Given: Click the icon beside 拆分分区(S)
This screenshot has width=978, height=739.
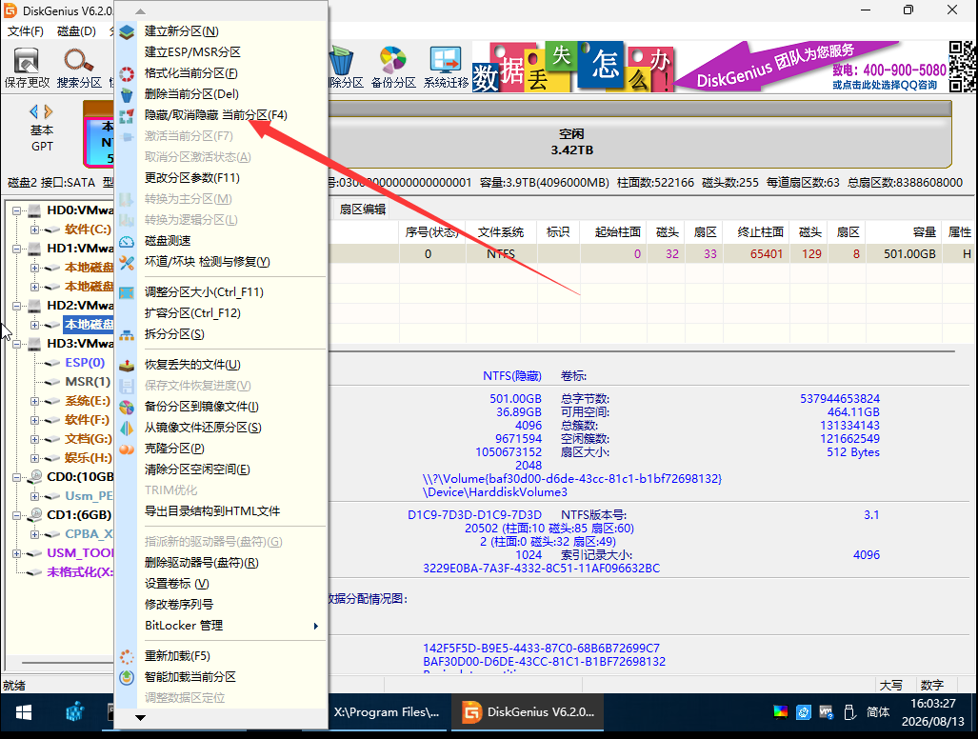Looking at the screenshot, I should (x=127, y=335).
